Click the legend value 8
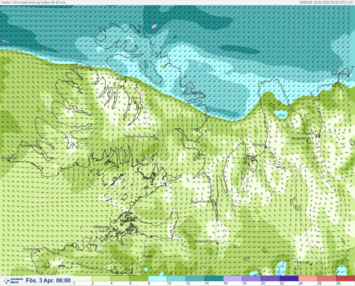The image size is (355, 286). (x=149, y=283)
